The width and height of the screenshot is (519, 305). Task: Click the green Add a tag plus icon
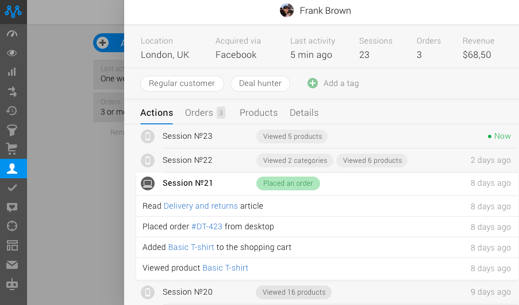coord(313,83)
